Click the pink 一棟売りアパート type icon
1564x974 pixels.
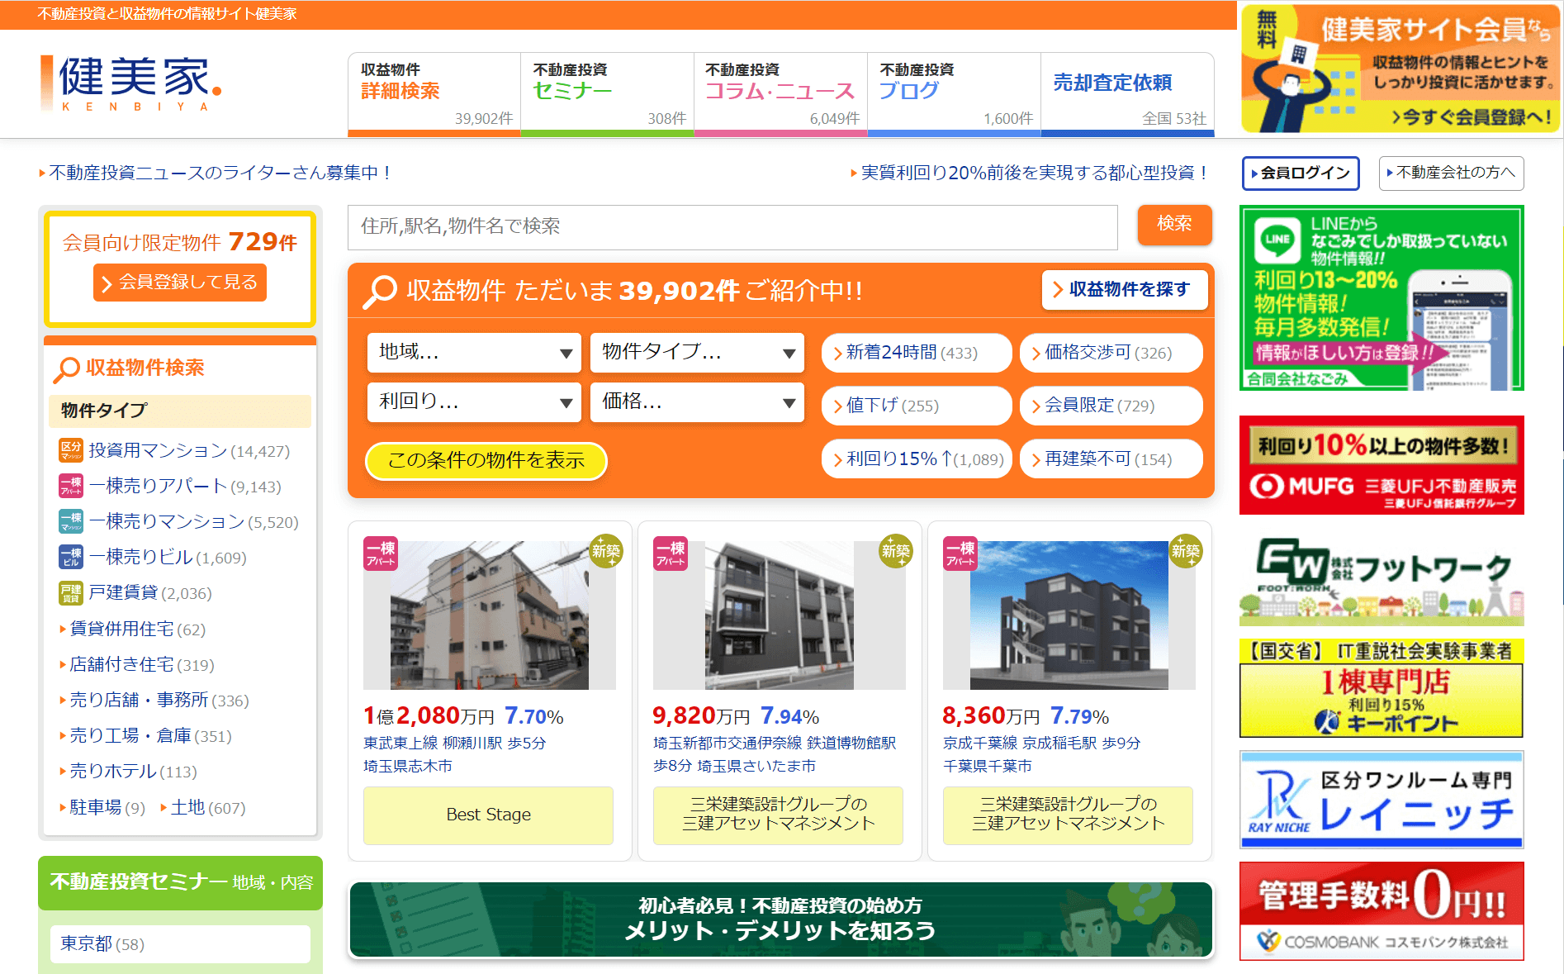[x=71, y=486]
